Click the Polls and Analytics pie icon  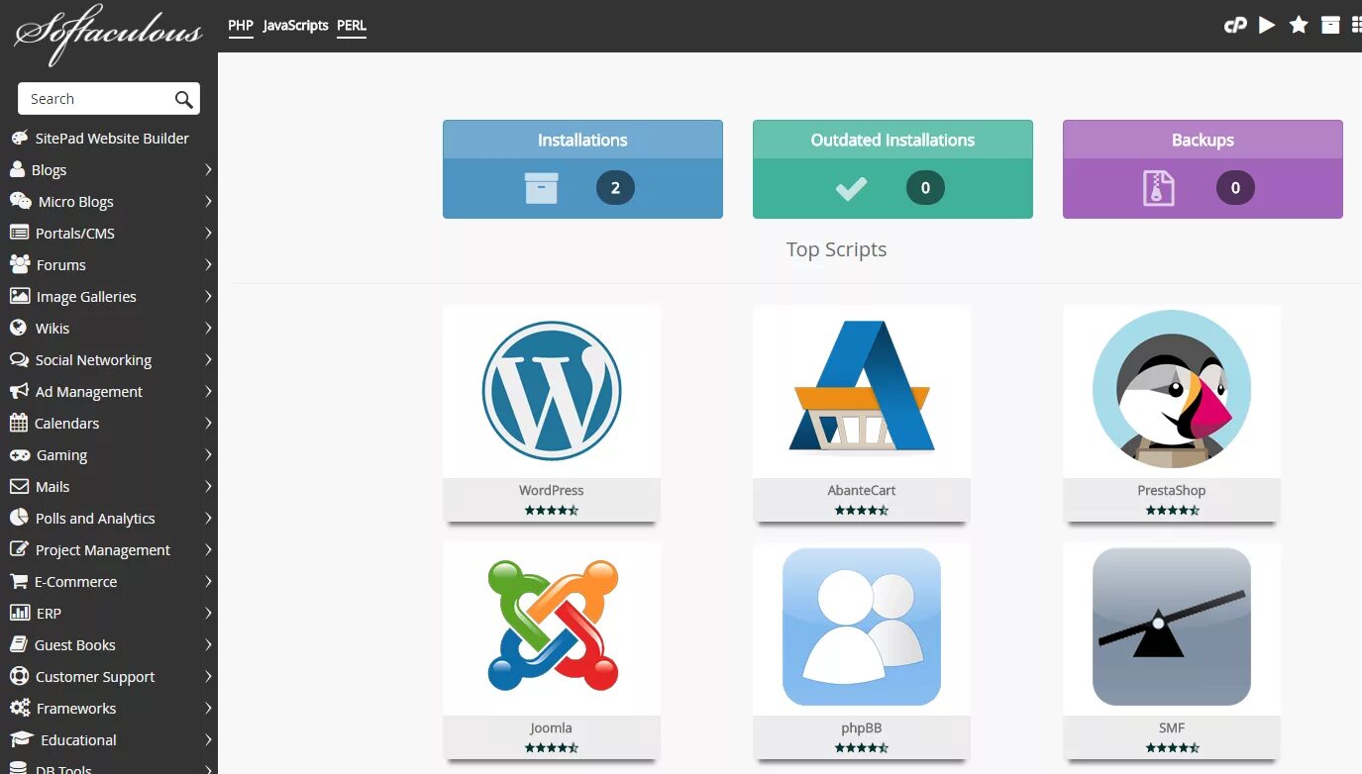(18, 518)
